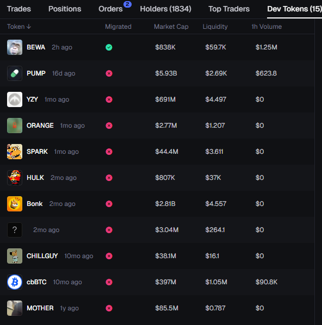Click Bonk's $2.81B market cap
The image size is (322, 325).
[x=165, y=204]
